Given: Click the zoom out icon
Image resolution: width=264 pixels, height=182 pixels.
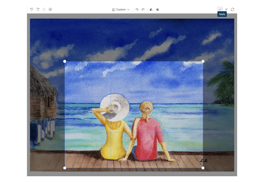Looking at the screenshot, I should [x=44, y=10].
